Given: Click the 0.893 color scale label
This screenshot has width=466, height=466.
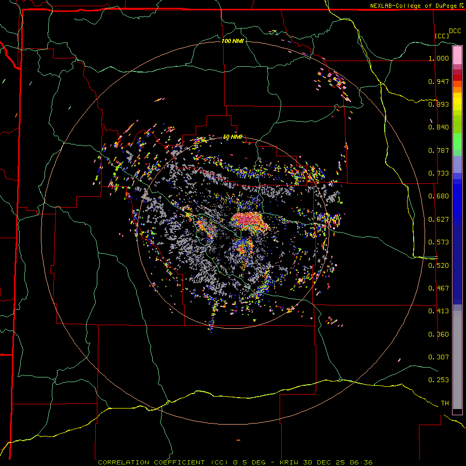Looking at the screenshot, I should [439, 104].
